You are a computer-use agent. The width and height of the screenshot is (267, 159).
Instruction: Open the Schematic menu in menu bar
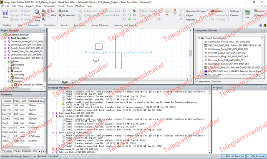click(x=49, y=6)
